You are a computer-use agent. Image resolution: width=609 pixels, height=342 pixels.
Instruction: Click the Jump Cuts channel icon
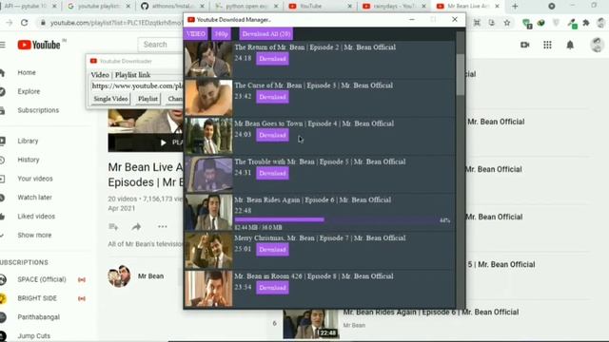[3, 335]
